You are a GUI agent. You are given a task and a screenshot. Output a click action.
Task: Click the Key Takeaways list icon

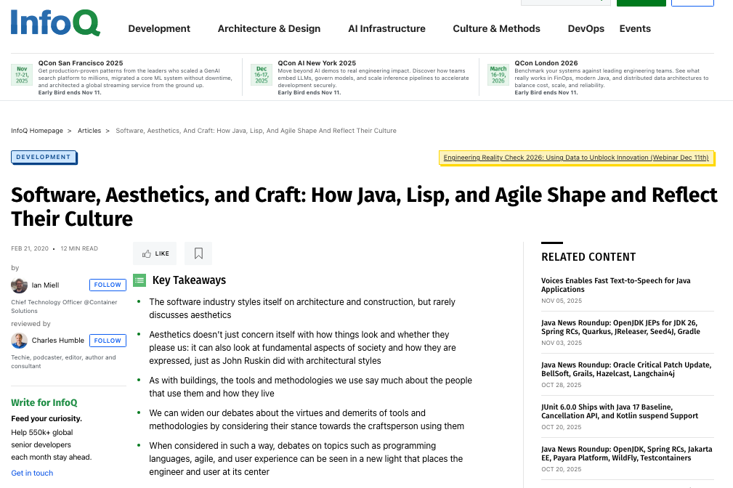pos(139,280)
